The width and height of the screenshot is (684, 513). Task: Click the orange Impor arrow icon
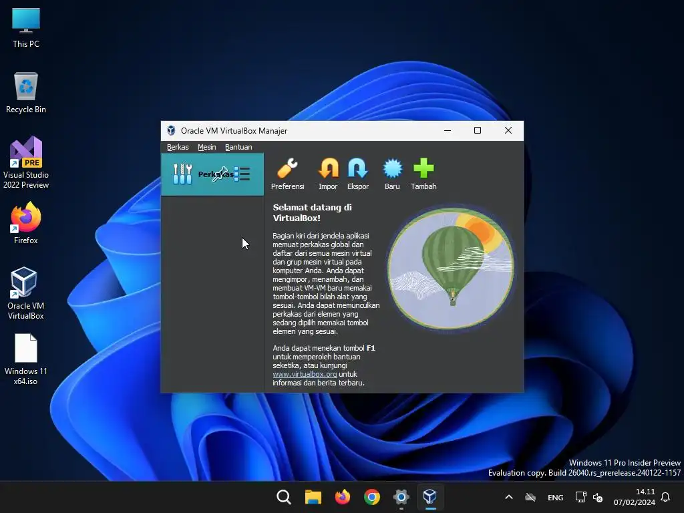tap(328, 169)
